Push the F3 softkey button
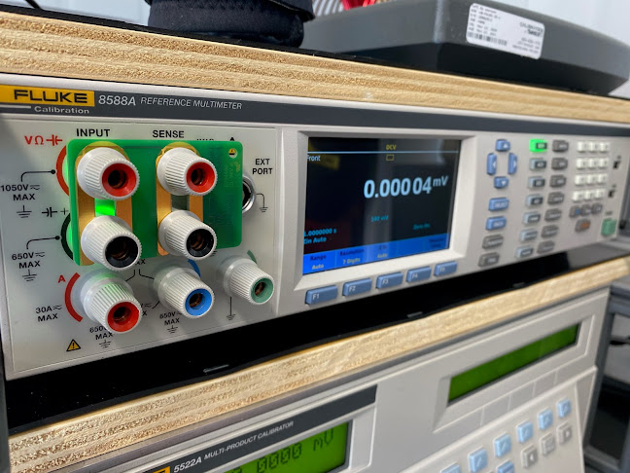 point(389,280)
